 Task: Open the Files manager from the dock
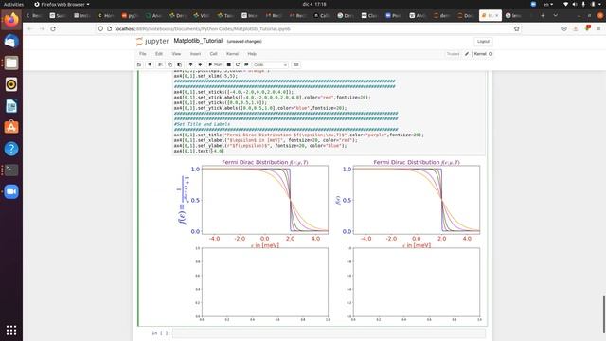tap(11, 63)
